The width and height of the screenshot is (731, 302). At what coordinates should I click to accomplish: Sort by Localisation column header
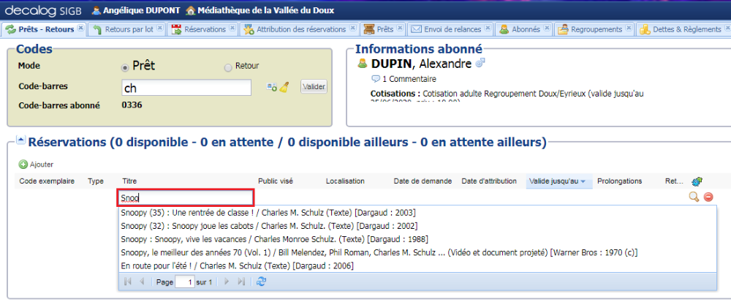click(x=345, y=181)
